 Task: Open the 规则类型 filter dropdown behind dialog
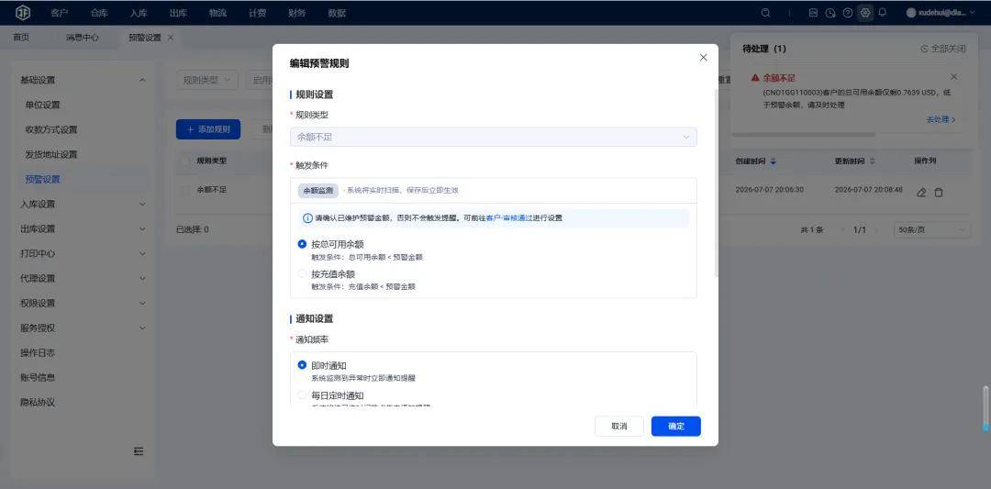pyautogui.click(x=207, y=80)
